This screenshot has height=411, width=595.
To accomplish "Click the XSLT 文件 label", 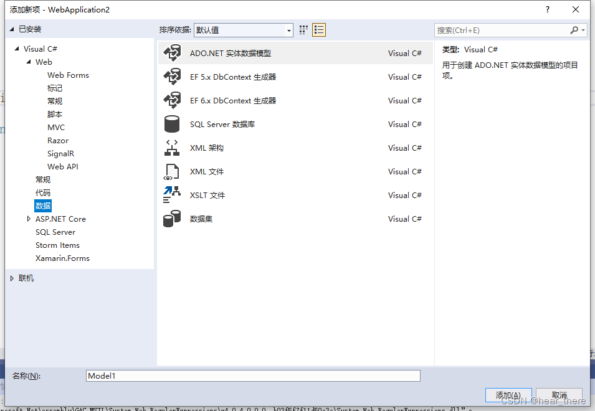I will (x=207, y=196).
